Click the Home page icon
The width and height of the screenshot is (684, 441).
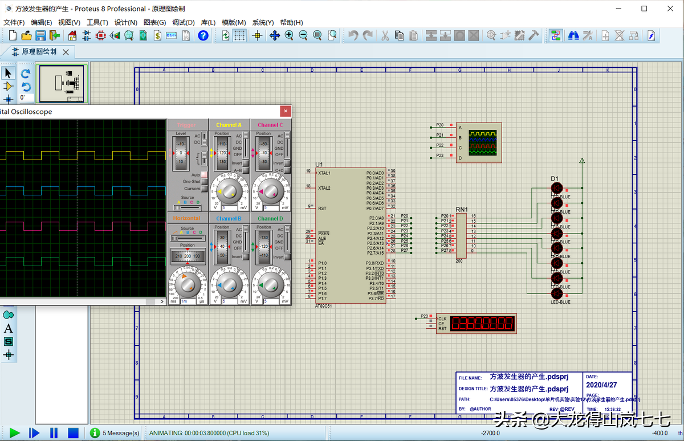point(72,35)
